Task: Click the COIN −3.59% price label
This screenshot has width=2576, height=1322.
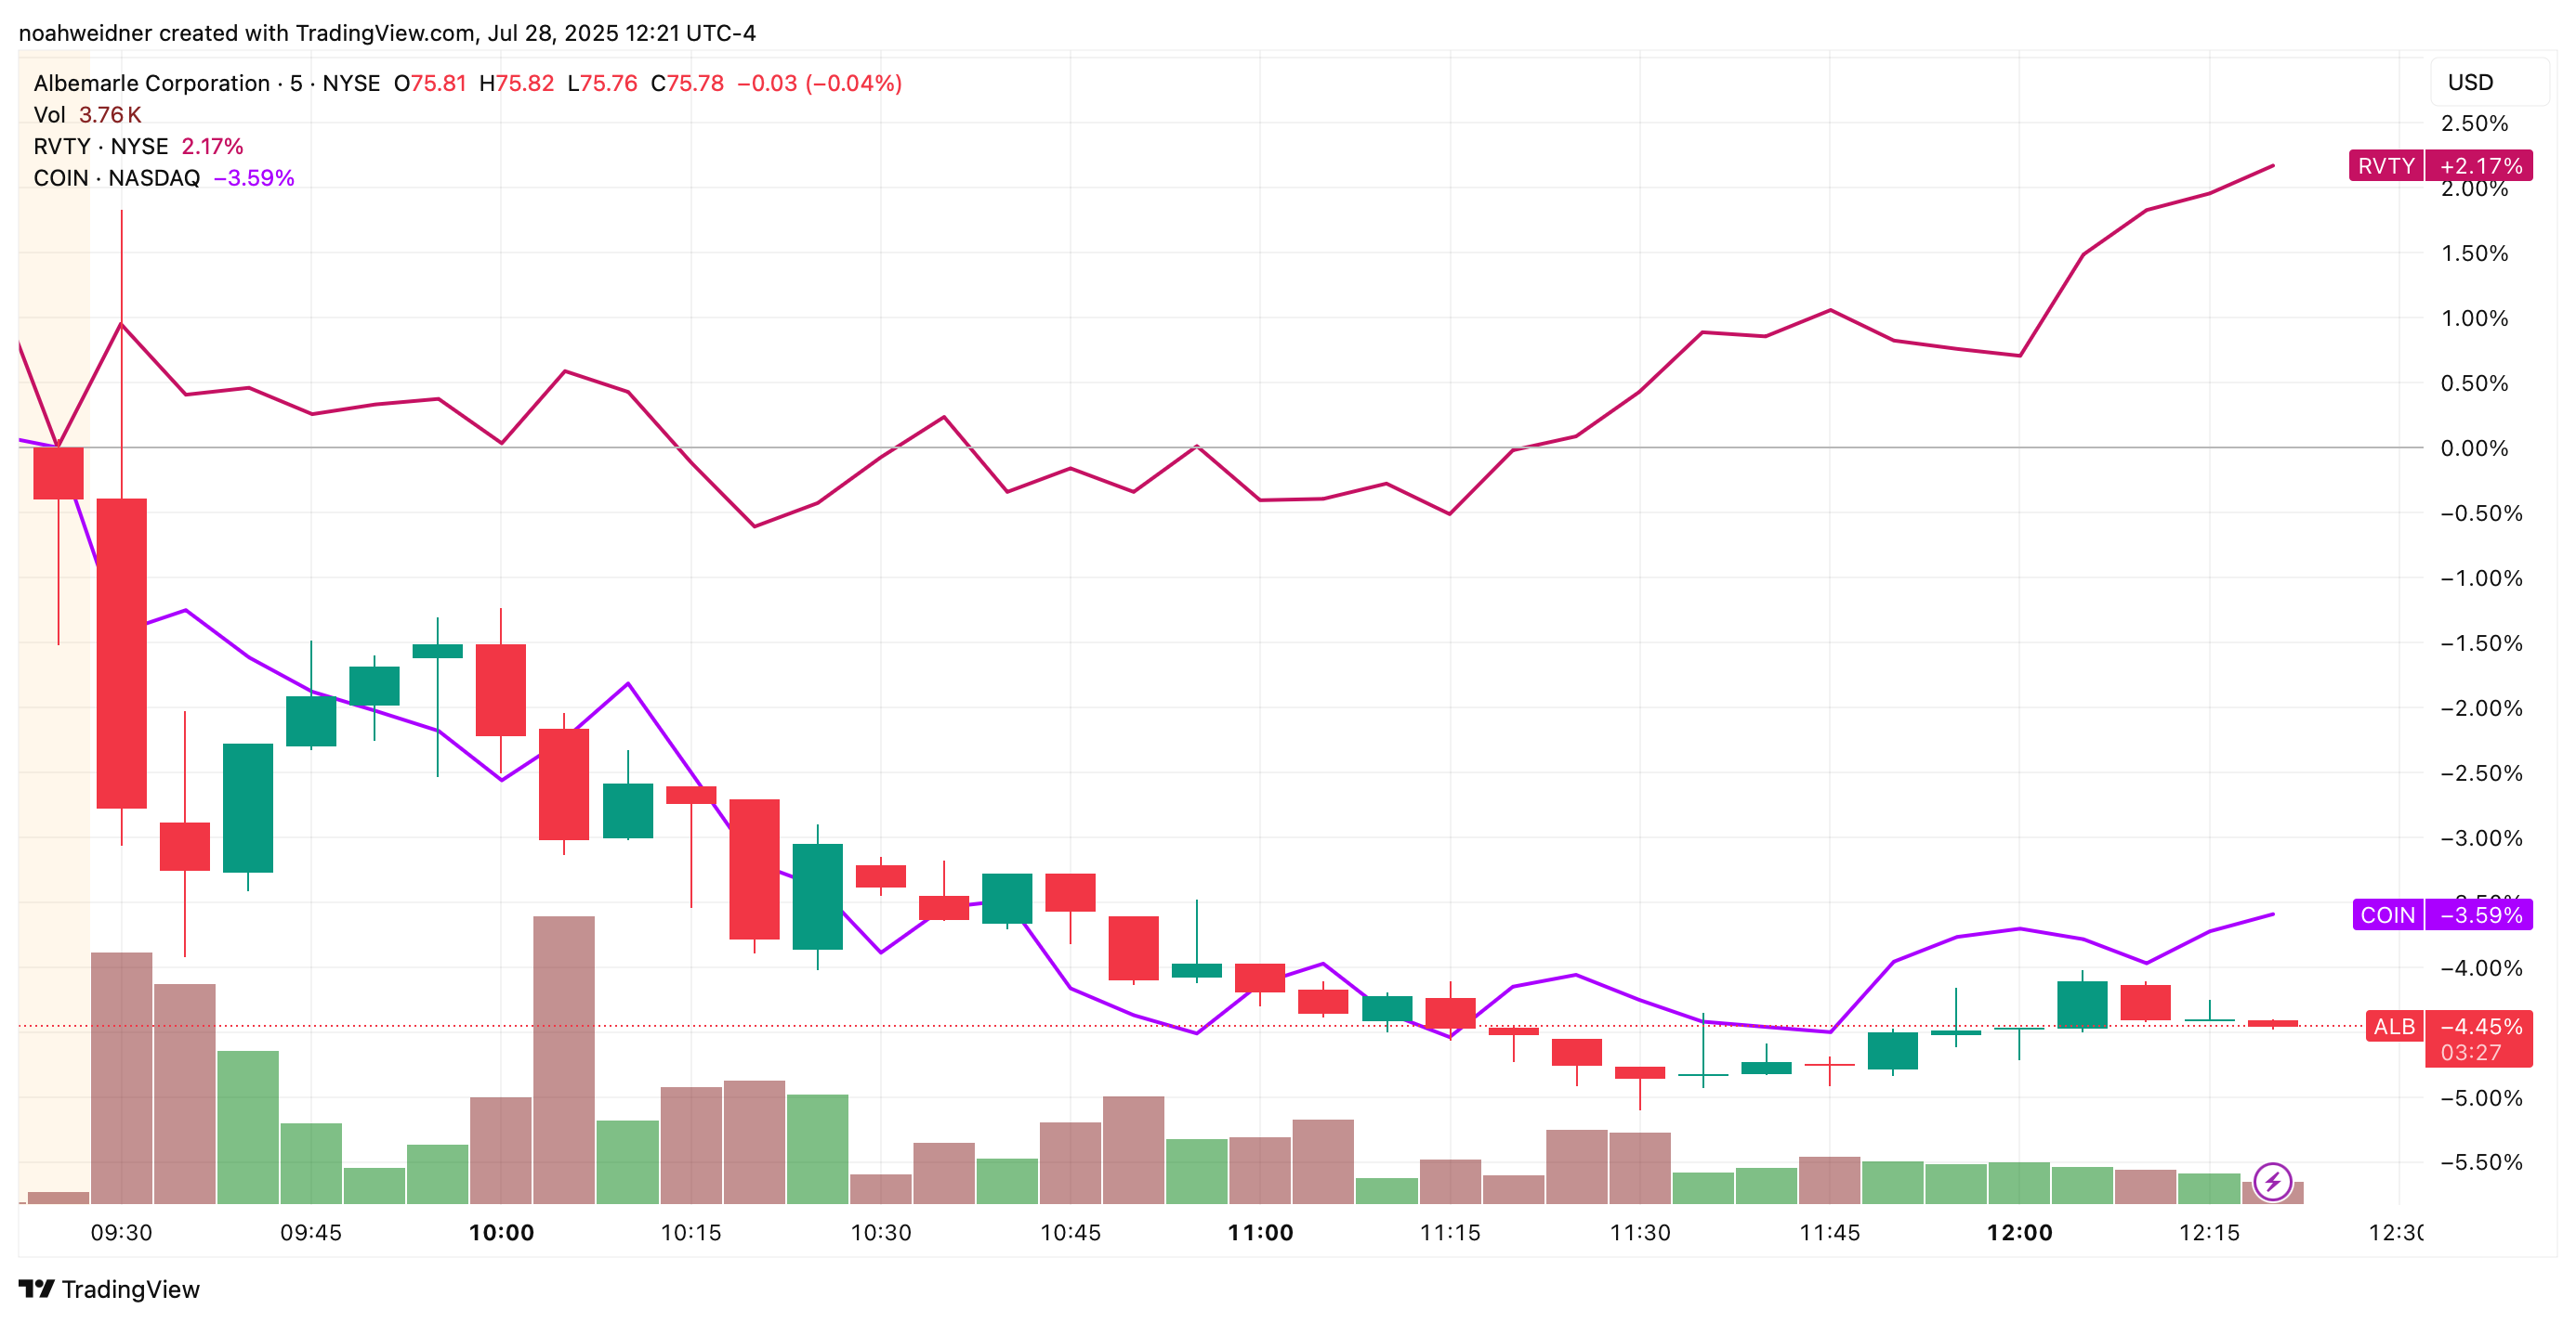Action: [x=2441, y=914]
